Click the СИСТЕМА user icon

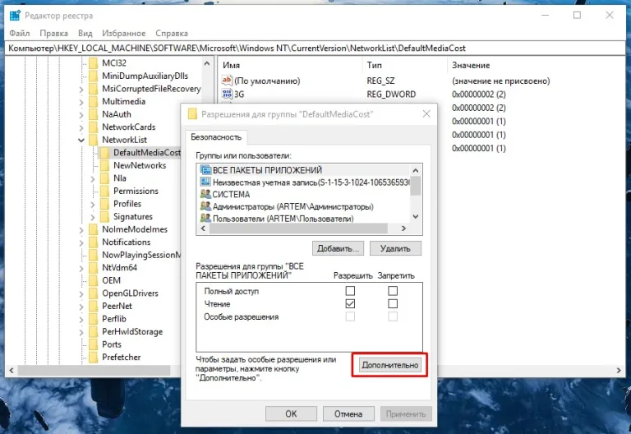click(205, 194)
